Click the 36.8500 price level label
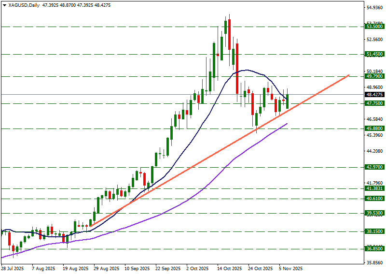This screenshot has width=386, height=274. tap(374, 249)
